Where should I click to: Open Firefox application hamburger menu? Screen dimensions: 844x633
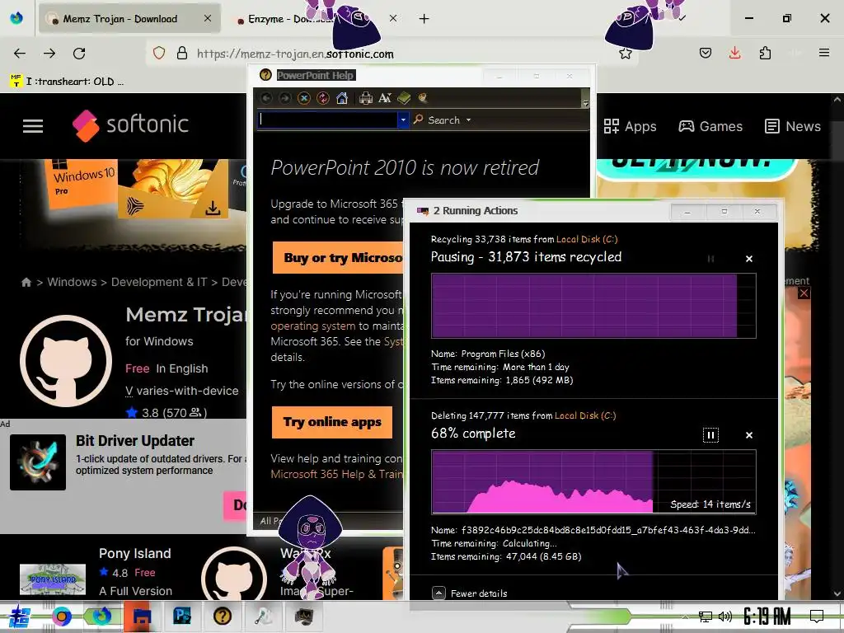824,53
